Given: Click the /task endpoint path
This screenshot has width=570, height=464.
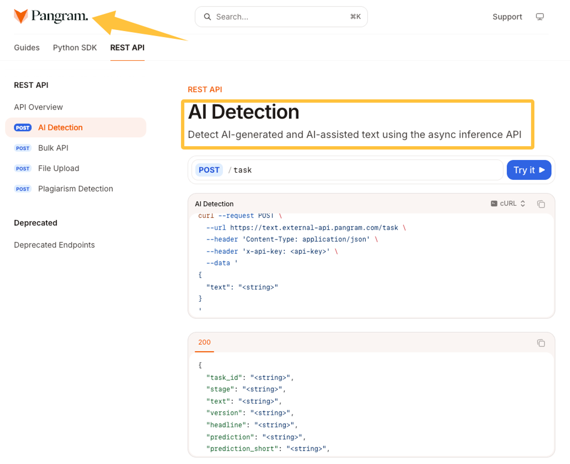Looking at the screenshot, I should click(240, 170).
